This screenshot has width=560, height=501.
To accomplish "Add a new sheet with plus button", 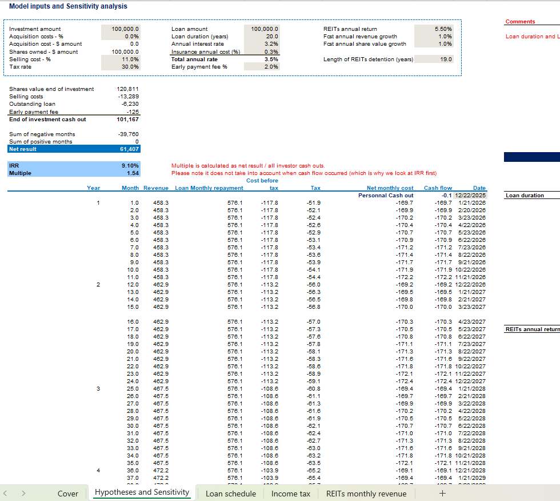I will click(x=442, y=494).
